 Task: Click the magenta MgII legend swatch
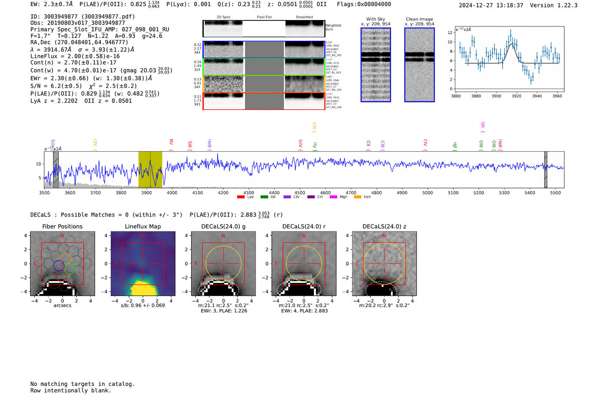pyautogui.click(x=334, y=197)
